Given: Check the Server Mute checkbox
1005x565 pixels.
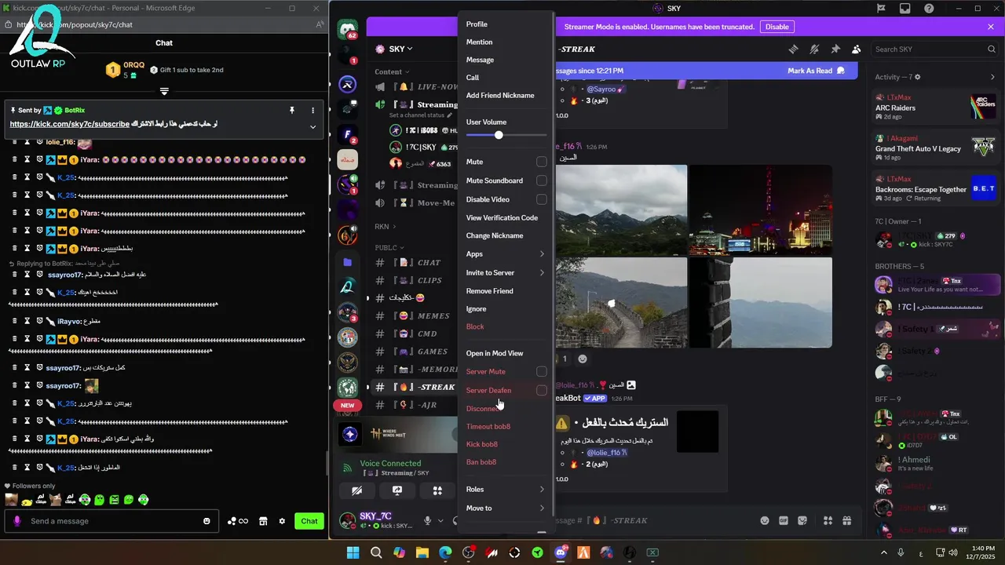Looking at the screenshot, I should click(541, 371).
